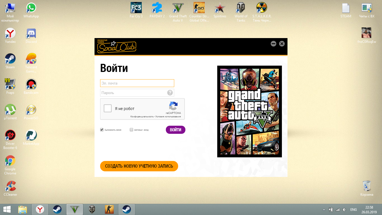This screenshot has width=382, height=215.
Task: Open the clock showing 22:58
Action: (369, 209)
